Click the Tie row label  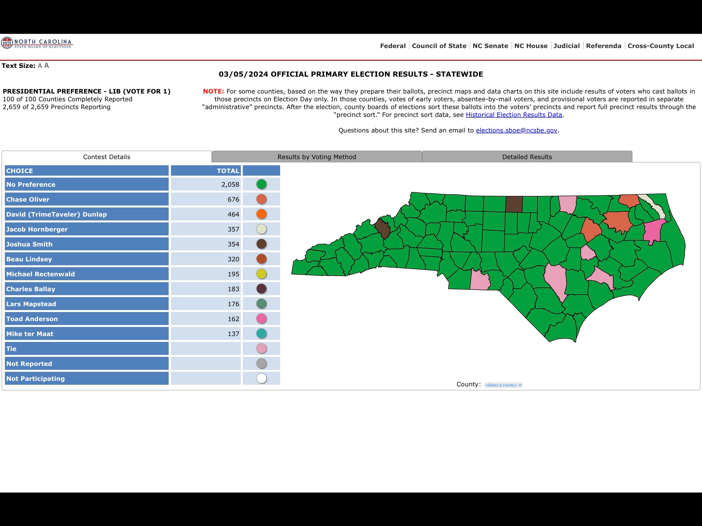(x=87, y=349)
